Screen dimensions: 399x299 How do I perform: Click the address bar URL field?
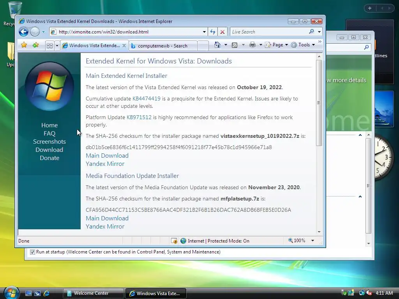[126, 32]
